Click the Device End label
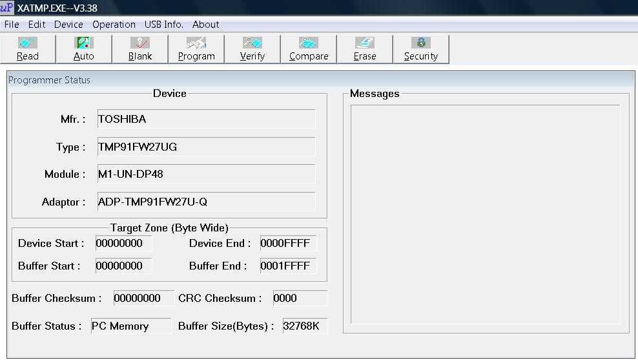Image resolution: width=638 pixels, height=360 pixels. click(x=220, y=243)
